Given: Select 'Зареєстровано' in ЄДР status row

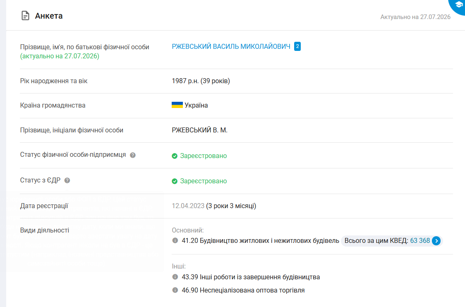Looking at the screenshot, I should (204, 181).
